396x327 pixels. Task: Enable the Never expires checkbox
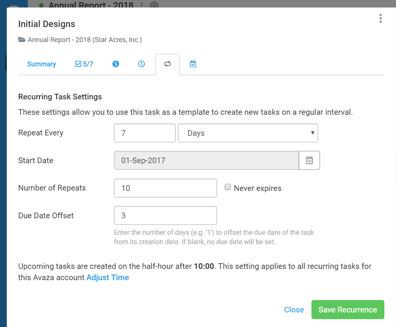[x=228, y=187]
